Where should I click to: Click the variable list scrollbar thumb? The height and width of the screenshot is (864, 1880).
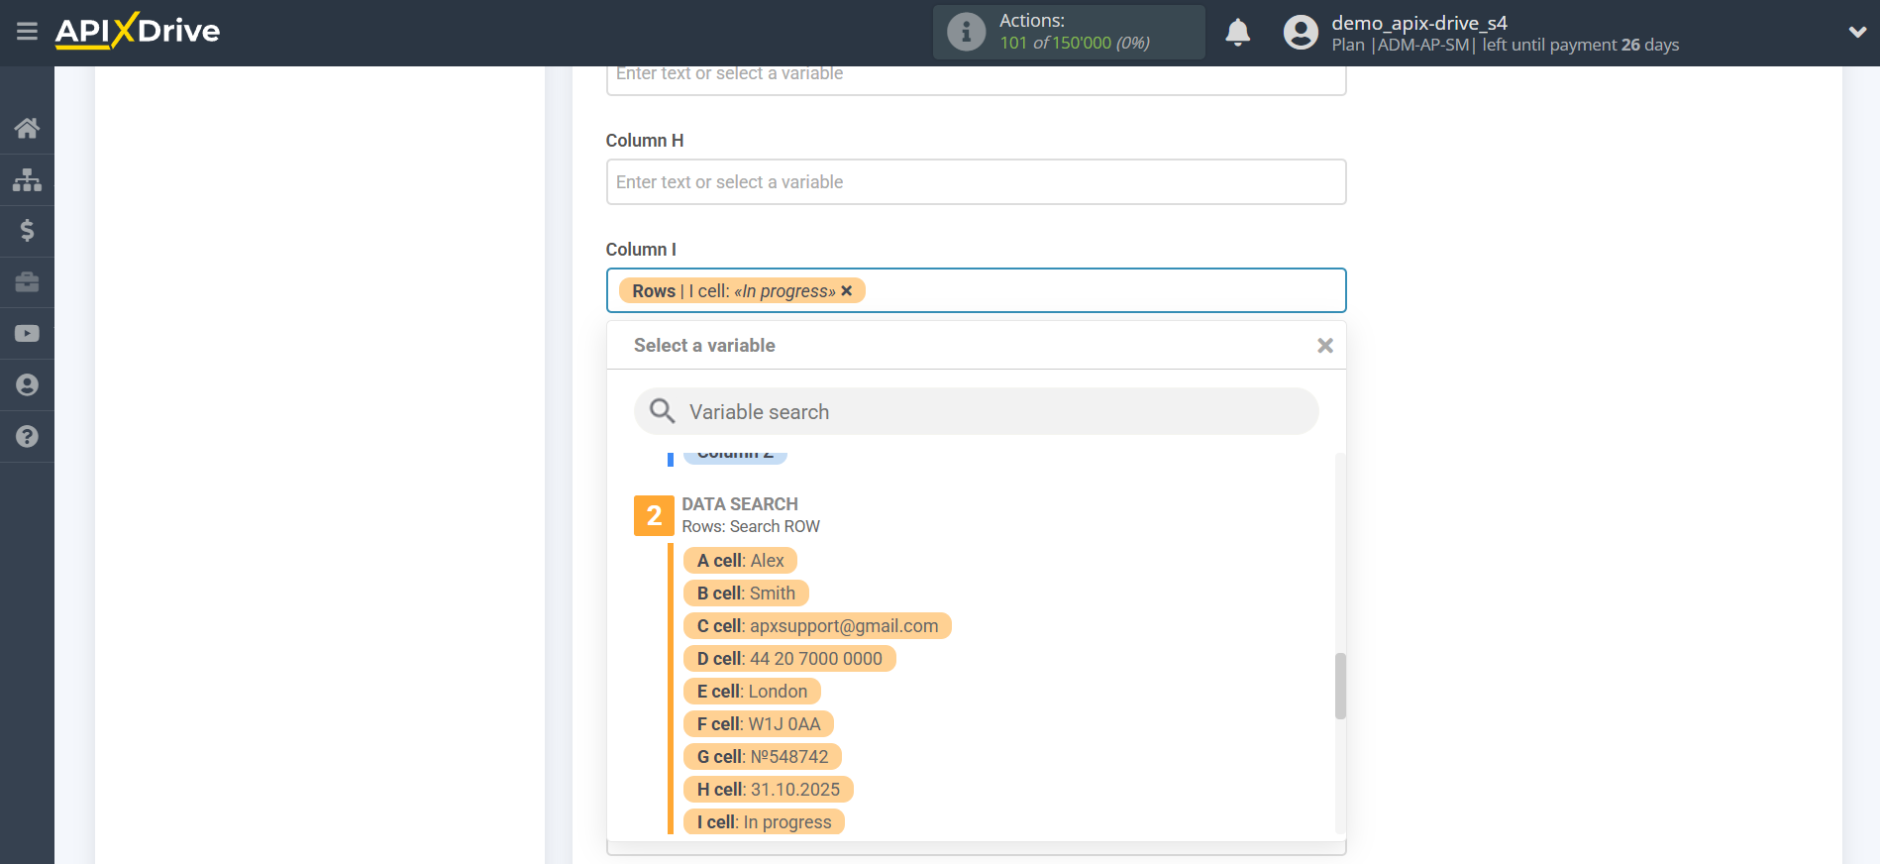(1340, 686)
